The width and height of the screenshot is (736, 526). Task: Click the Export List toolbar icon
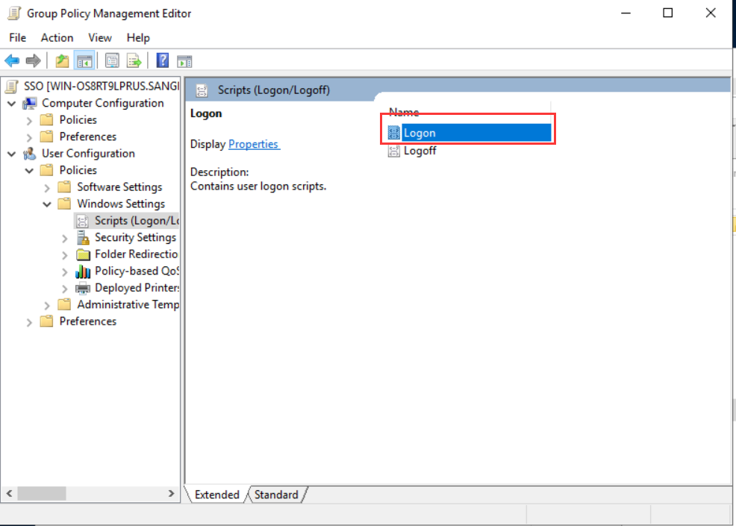134,61
